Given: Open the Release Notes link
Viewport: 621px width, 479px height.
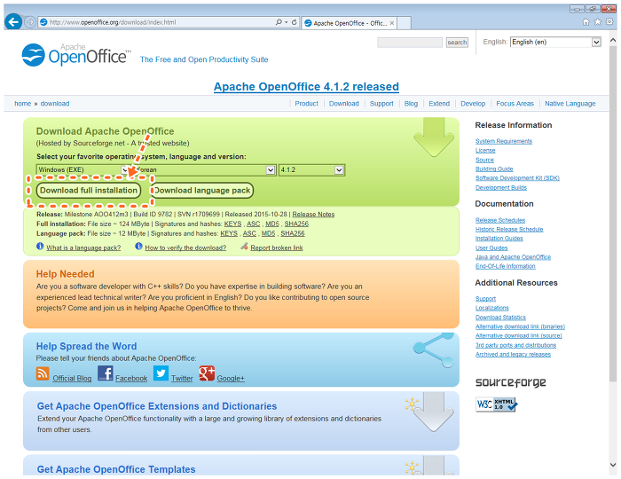Looking at the screenshot, I should 313,214.
